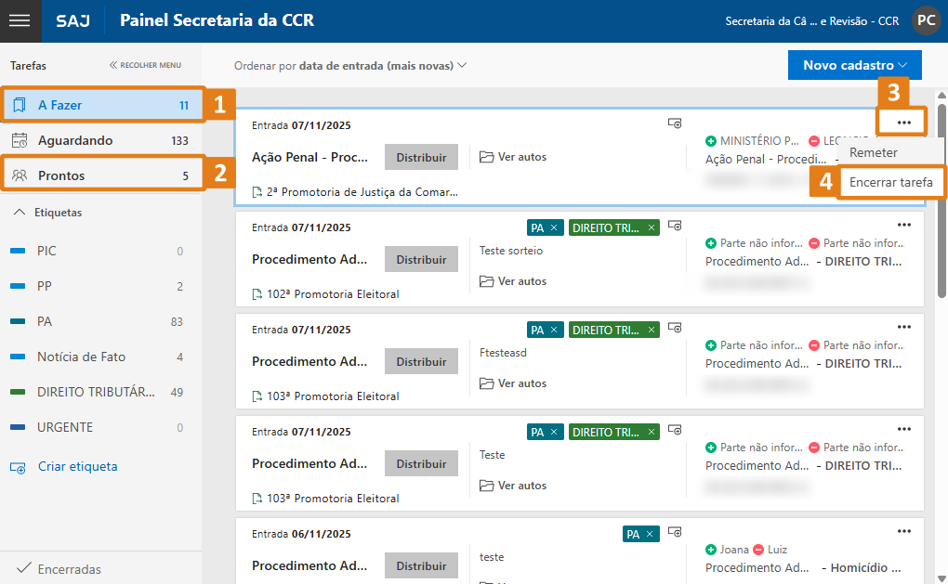948x584 pixels.
Task: Collapse the Etiquetas section
Action: (x=19, y=213)
